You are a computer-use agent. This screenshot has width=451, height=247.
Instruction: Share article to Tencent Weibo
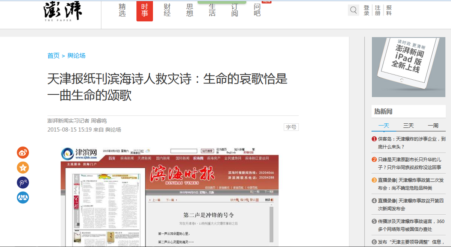(x=23, y=183)
